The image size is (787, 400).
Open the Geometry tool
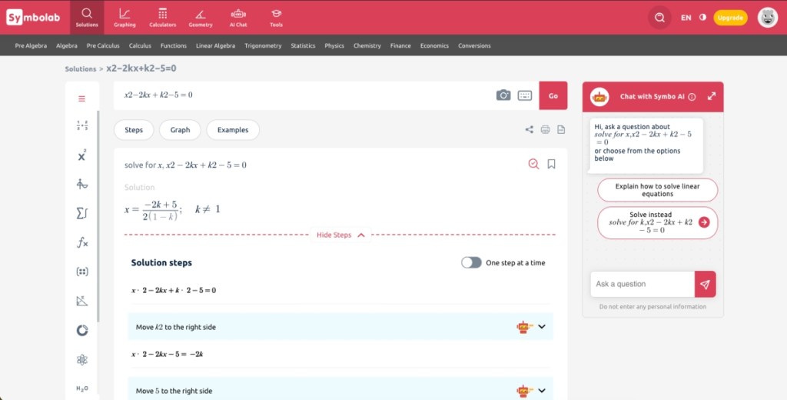[201, 18]
